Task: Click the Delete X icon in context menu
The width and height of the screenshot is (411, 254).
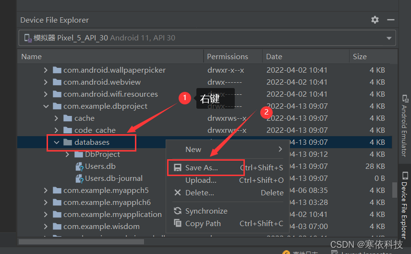Action: point(178,192)
